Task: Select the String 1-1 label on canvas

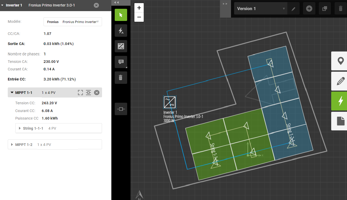Action: tap(214, 153)
